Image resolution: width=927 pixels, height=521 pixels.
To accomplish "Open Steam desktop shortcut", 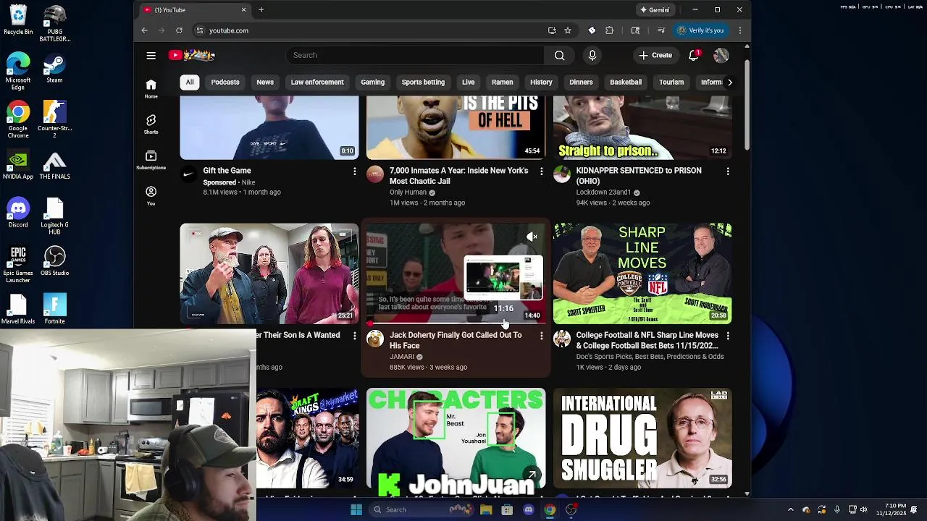I will [x=54, y=69].
